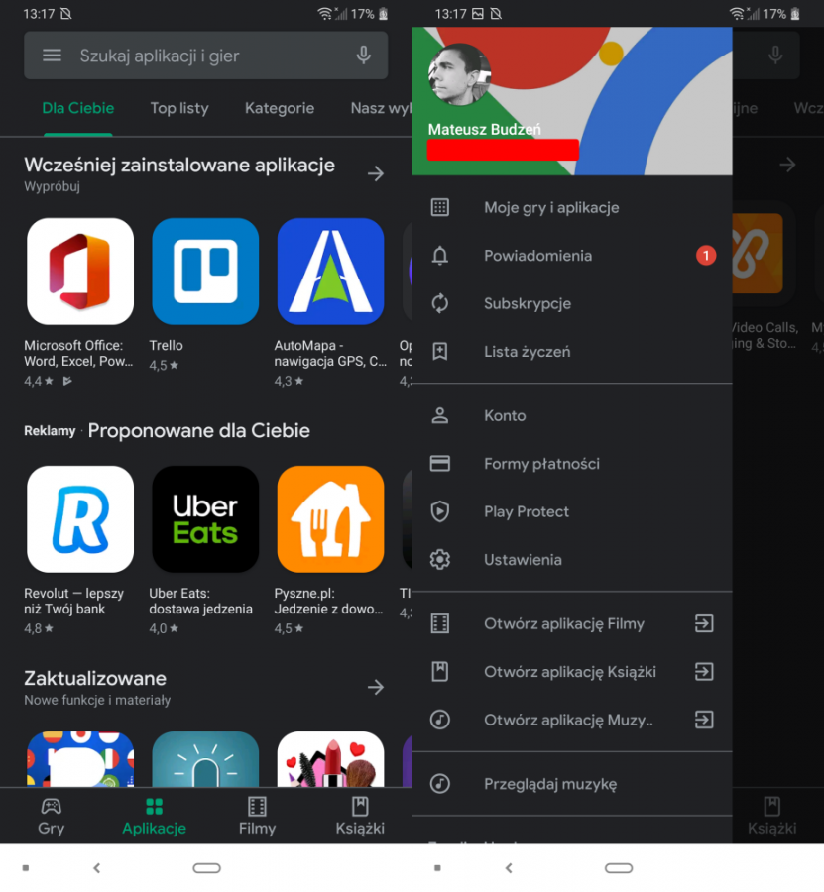Screen dimensions: 824x892
Task: Tap the Microsoft Office: Word, Excel title
Action: pyautogui.click(x=78, y=353)
